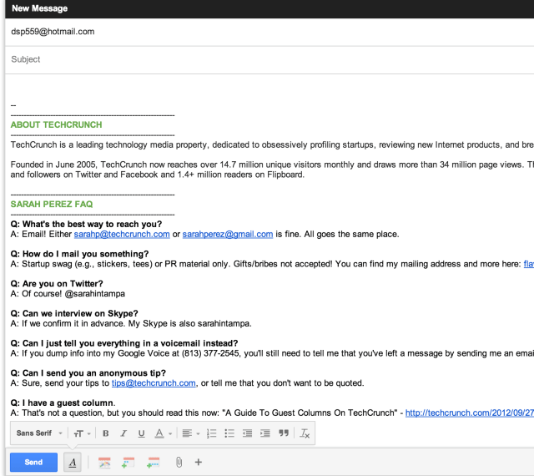Apply quote block formatting
534x476 pixels.
[x=284, y=433]
